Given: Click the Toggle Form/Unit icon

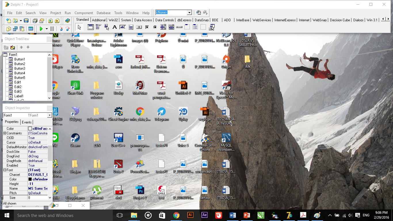Looking at the screenshot, I should coord(22,29).
